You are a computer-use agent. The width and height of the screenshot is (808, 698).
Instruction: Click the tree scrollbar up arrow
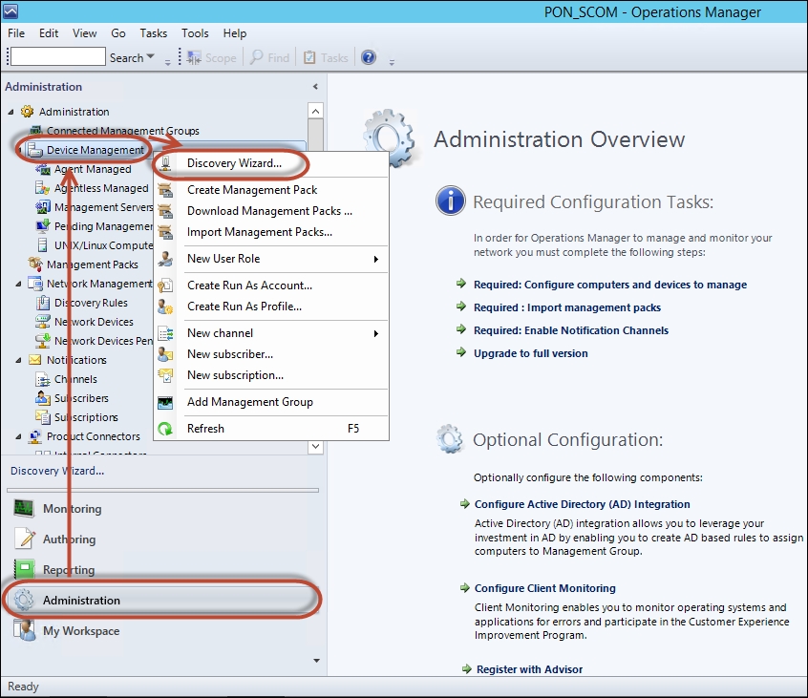tap(315, 111)
